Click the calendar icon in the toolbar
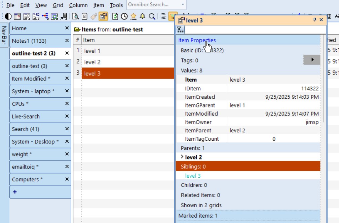Image resolution: width=339 pixels, height=223 pixels. pos(17,16)
